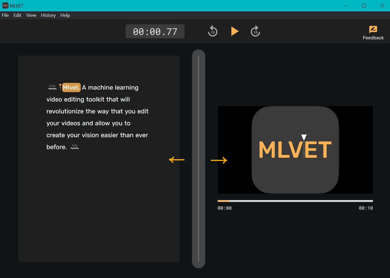
Task: Select the word before. in transcript
Action: tap(57, 147)
